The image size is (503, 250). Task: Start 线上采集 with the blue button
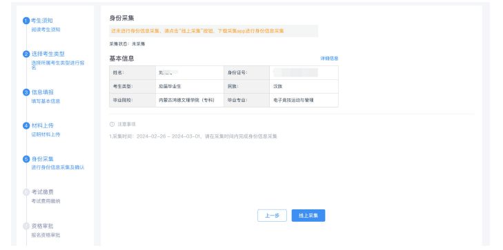[x=308, y=216]
